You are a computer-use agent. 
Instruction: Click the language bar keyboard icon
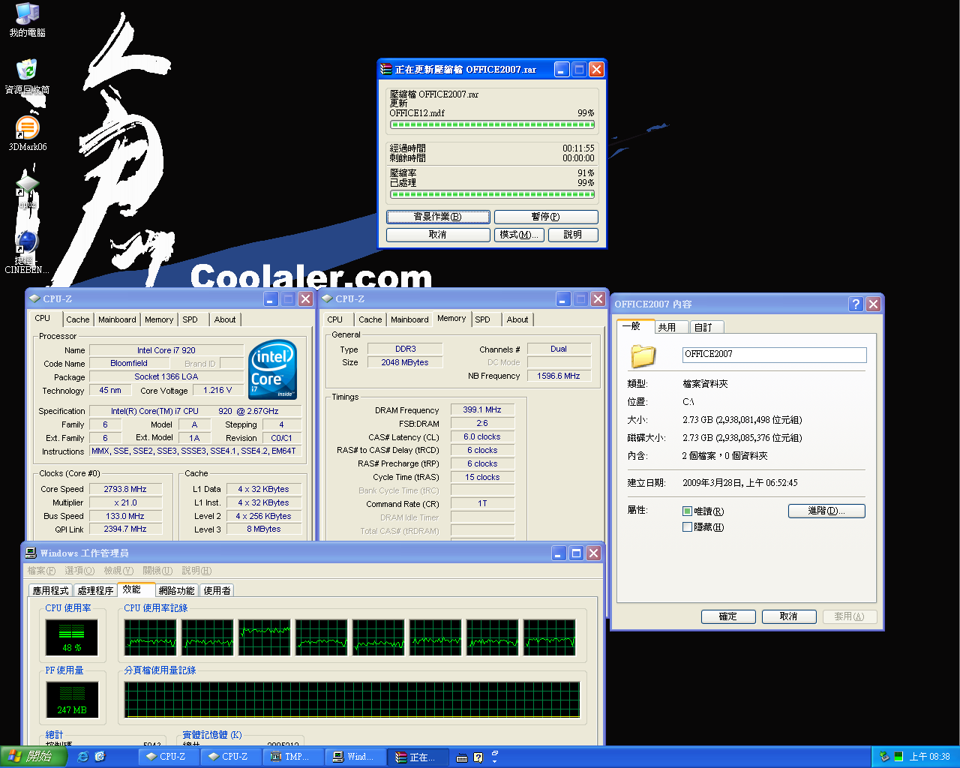click(x=462, y=757)
